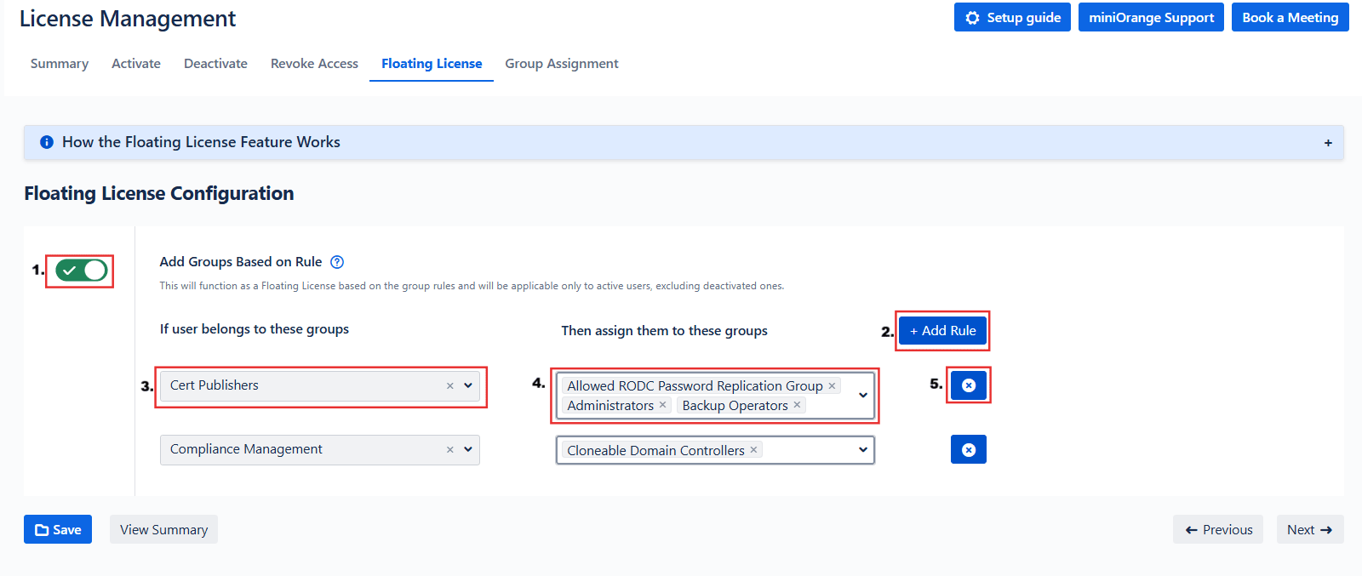Open the Setup guide

tap(1012, 17)
